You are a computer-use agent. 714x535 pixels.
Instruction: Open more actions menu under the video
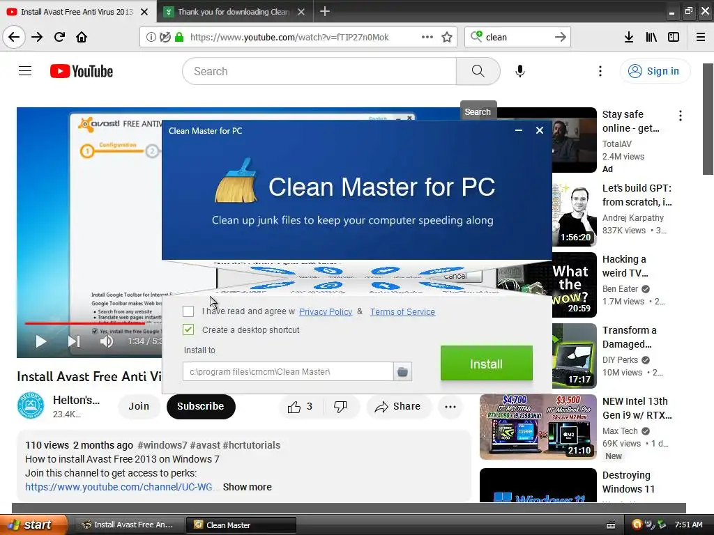pyautogui.click(x=450, y=406)
